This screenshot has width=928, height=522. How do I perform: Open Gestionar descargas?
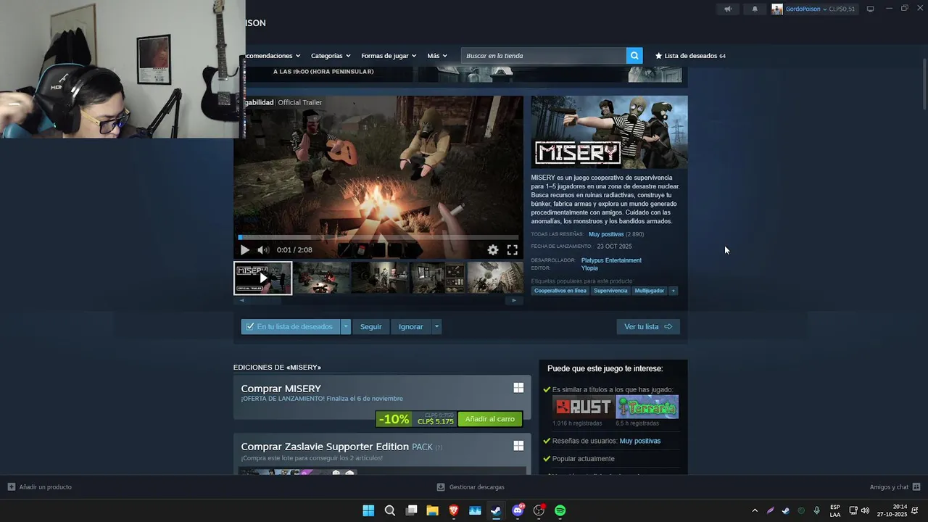[x=471, y=486]
